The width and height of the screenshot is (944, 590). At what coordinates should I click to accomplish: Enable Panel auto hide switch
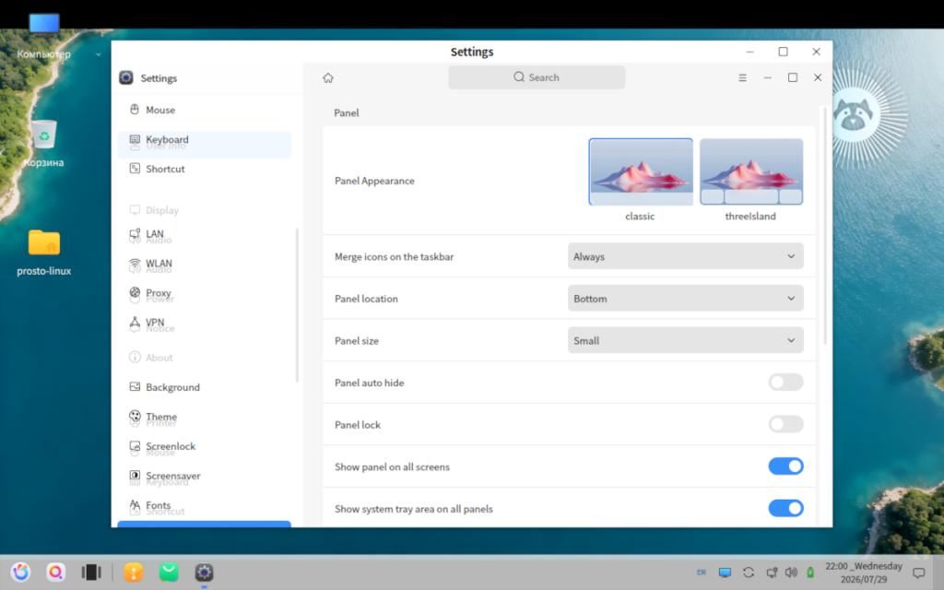[x=785, y=383]
